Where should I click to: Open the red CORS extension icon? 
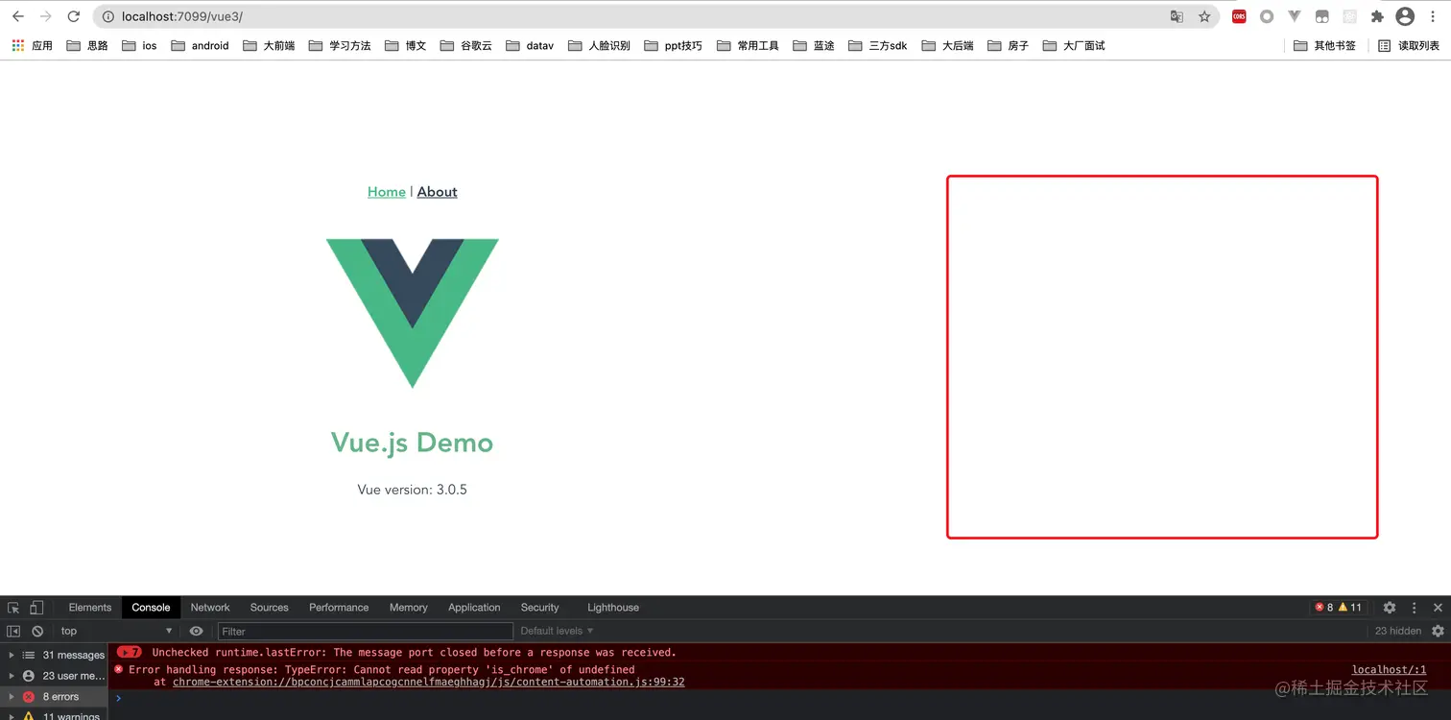pyautogui.click(x=1239, y=16)
